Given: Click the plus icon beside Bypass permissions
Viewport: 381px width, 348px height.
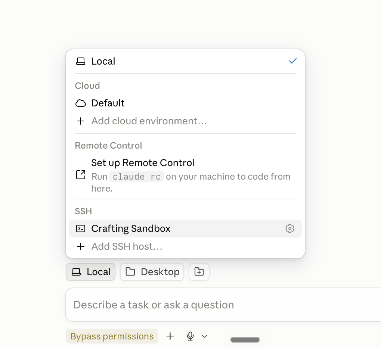Looking at the screenshot, I should click(x=170, y=336).
